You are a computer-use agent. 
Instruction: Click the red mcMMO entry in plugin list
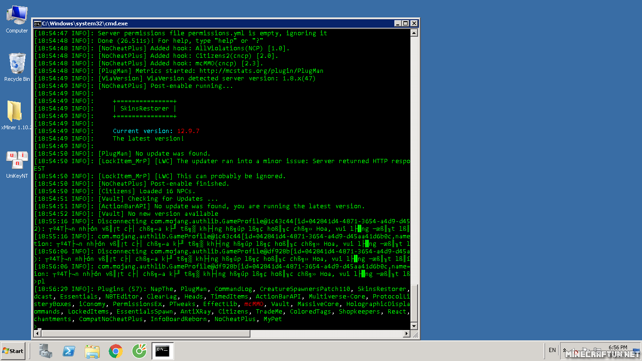point(254,304)
